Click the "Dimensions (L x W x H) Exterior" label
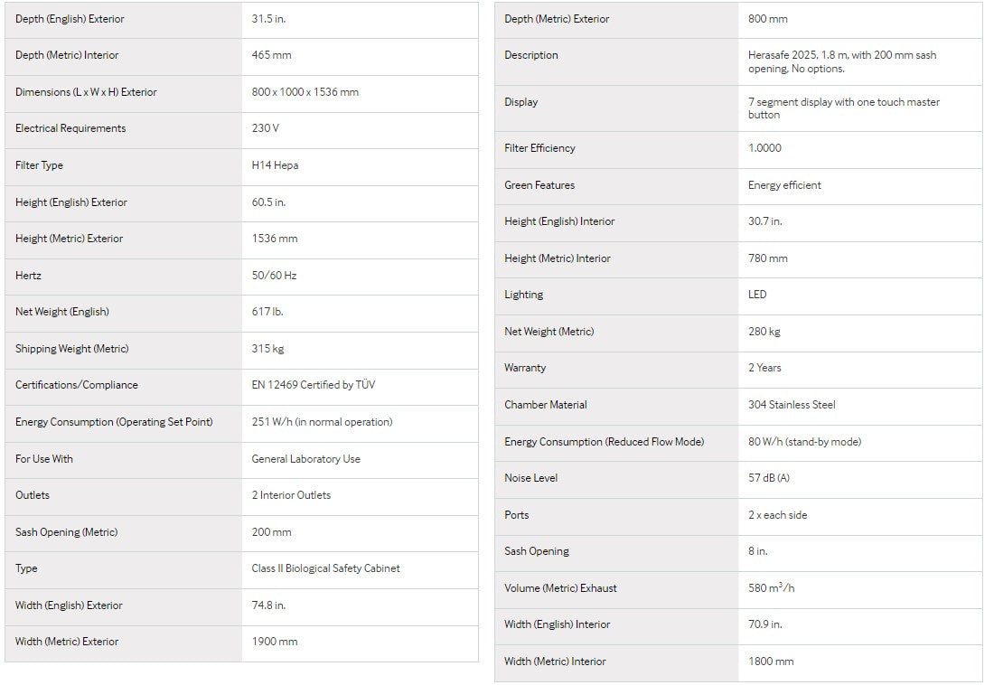This screenshot has height=685, width=994. (x=86, y=92)
